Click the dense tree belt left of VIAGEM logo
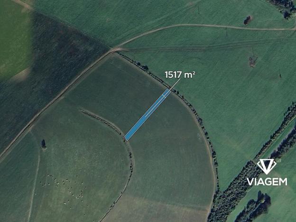 234,191
